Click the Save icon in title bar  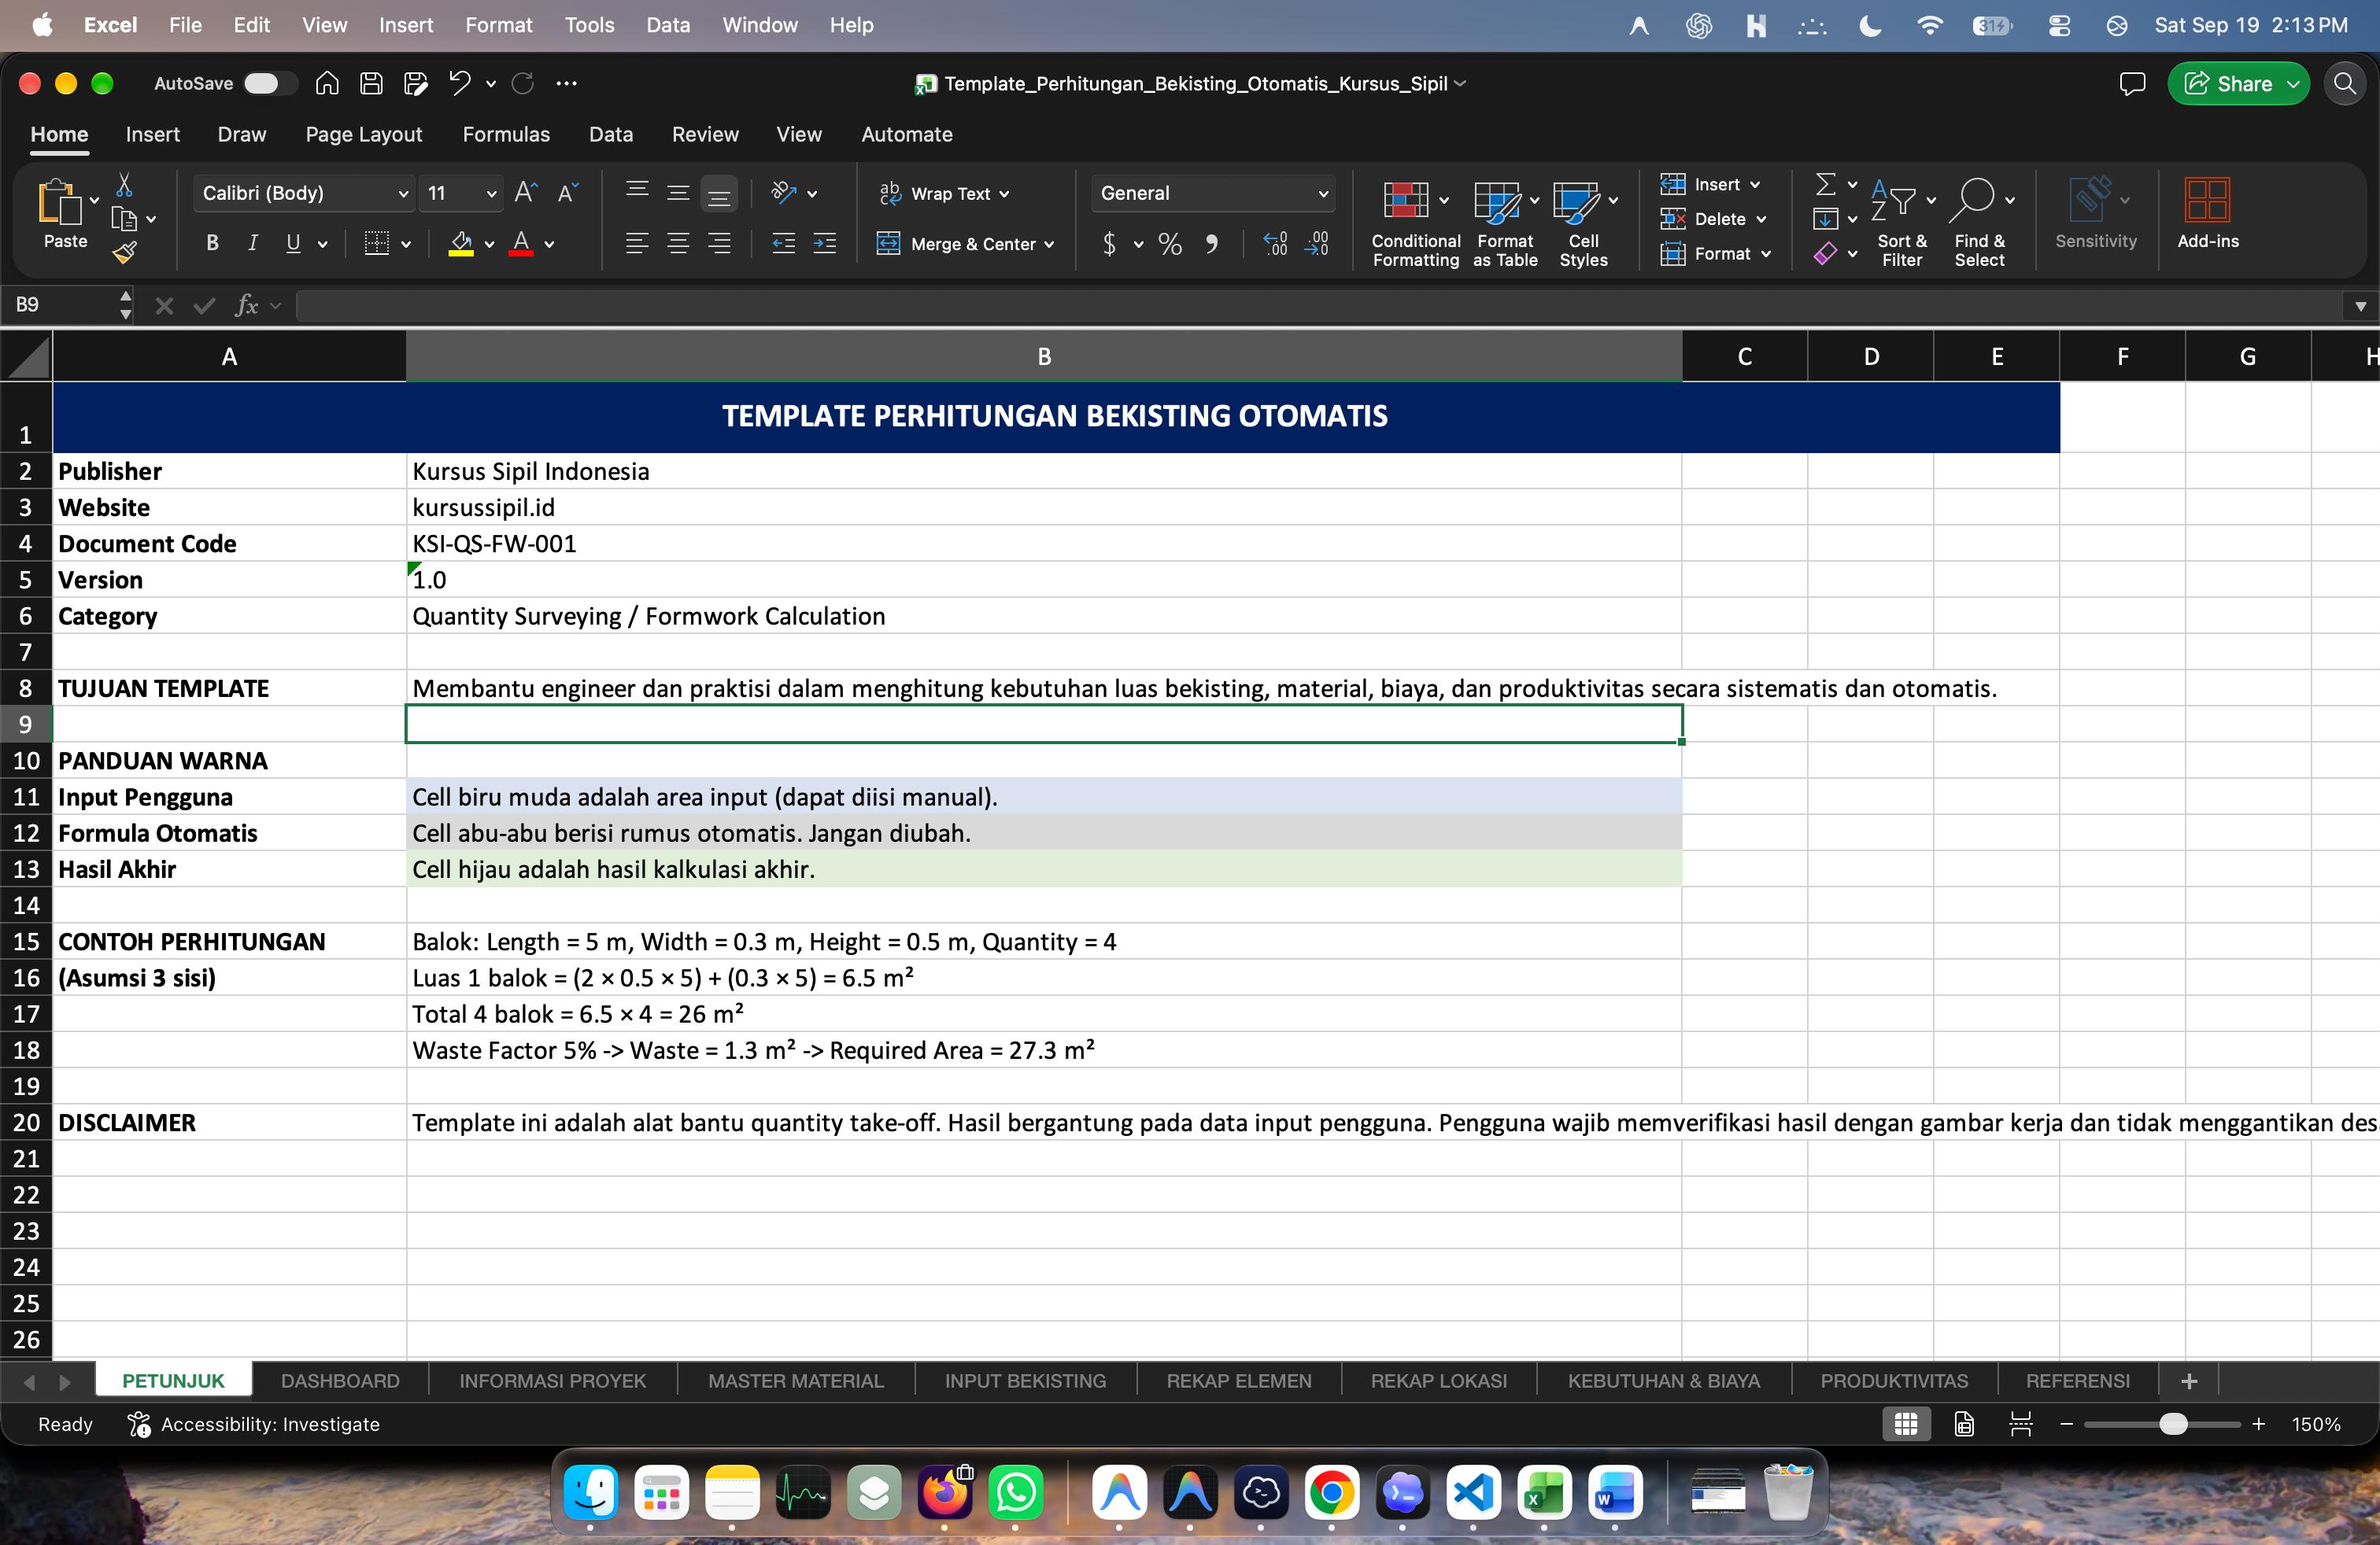click(x=371, y=84)
